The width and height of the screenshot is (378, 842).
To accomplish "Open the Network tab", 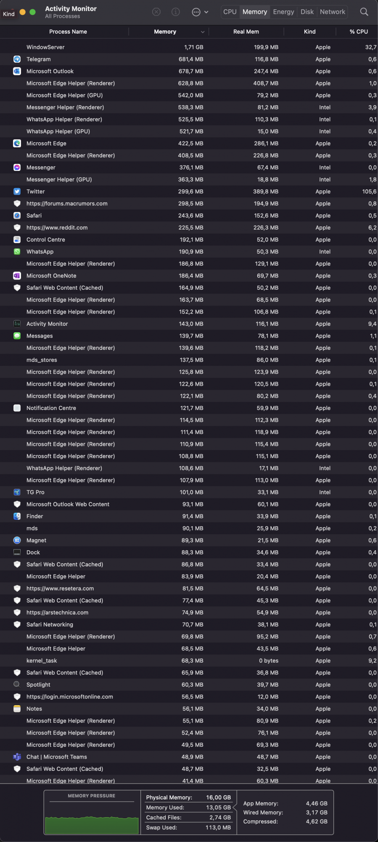I will coord(333,12).
